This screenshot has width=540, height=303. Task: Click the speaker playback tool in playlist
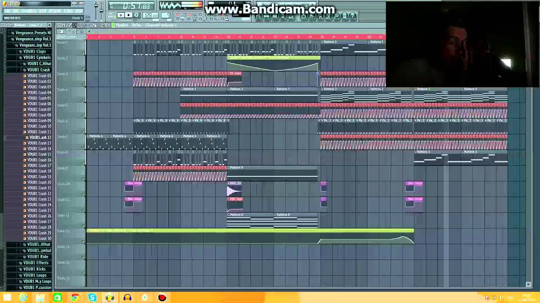point(108,25)
